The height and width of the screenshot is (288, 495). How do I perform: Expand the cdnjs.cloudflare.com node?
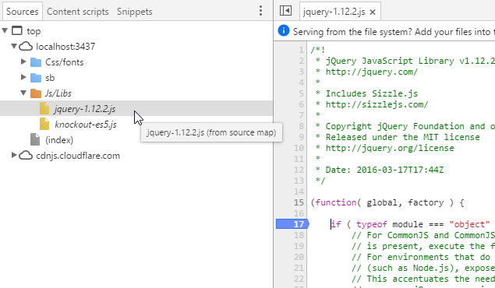pos(14,155)
